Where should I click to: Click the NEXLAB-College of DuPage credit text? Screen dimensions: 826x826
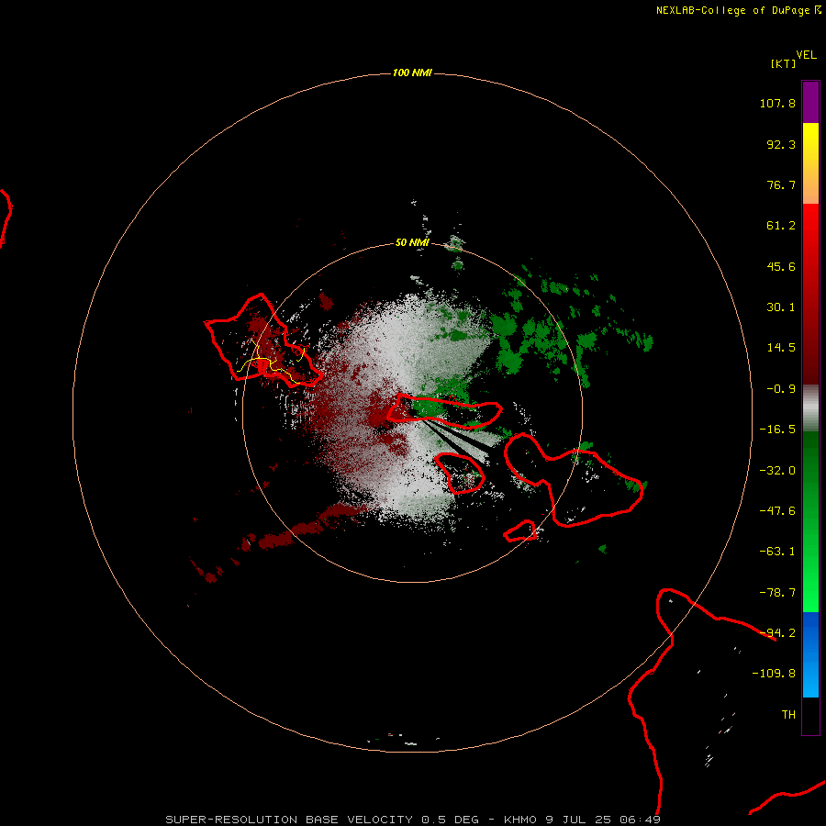coord(738,10)
